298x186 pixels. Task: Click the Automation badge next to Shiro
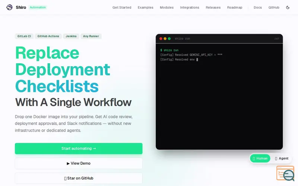(38, 7)
